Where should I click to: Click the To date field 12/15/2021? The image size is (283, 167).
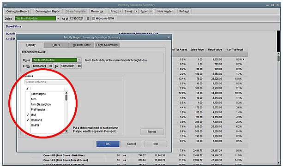69,66
